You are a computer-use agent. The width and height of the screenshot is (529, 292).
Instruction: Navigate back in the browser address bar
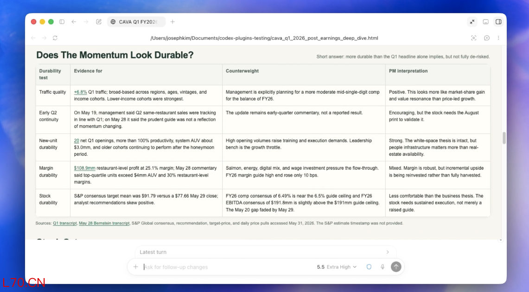tap(33, 38)
